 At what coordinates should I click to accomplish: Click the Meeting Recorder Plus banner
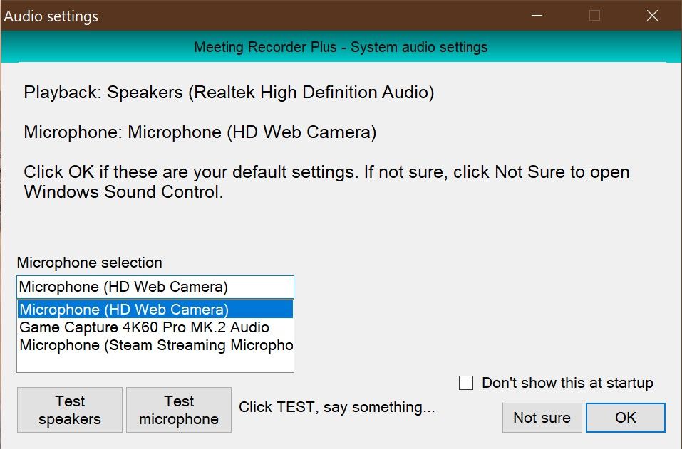pos(340,47)
